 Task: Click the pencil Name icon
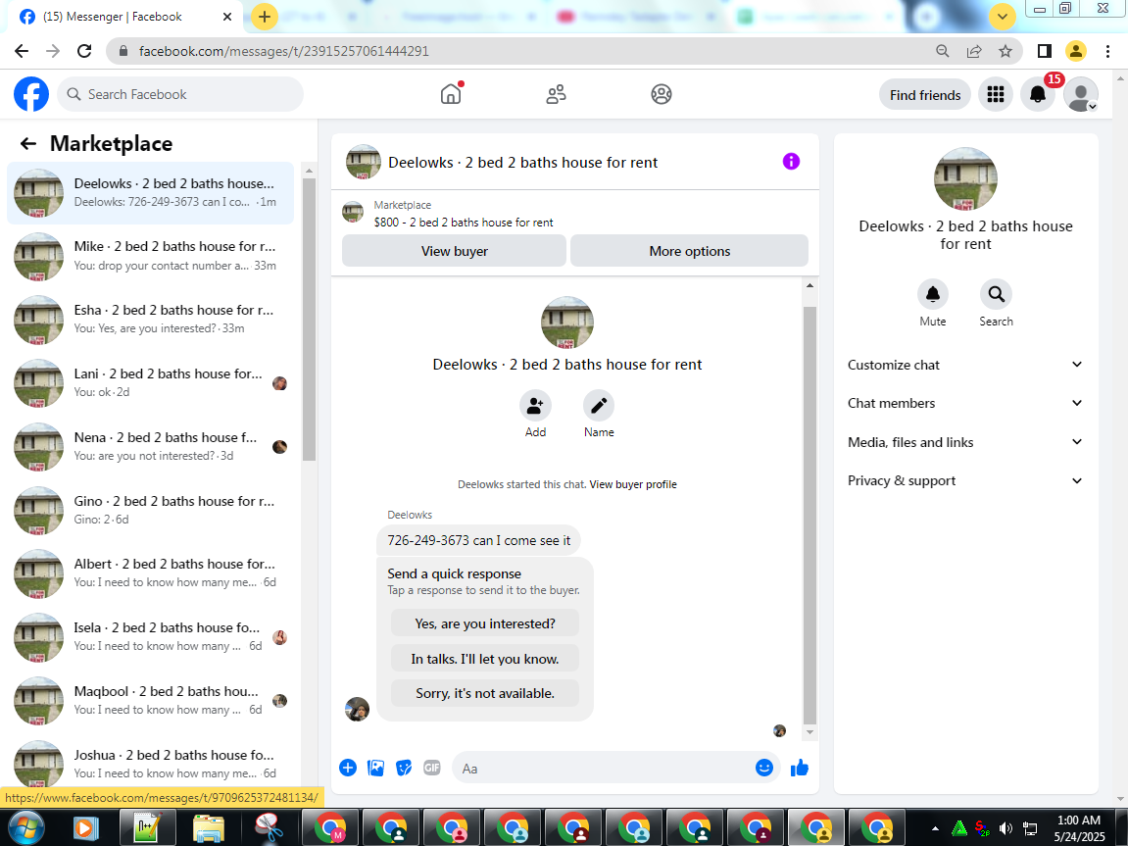point(599,406)
